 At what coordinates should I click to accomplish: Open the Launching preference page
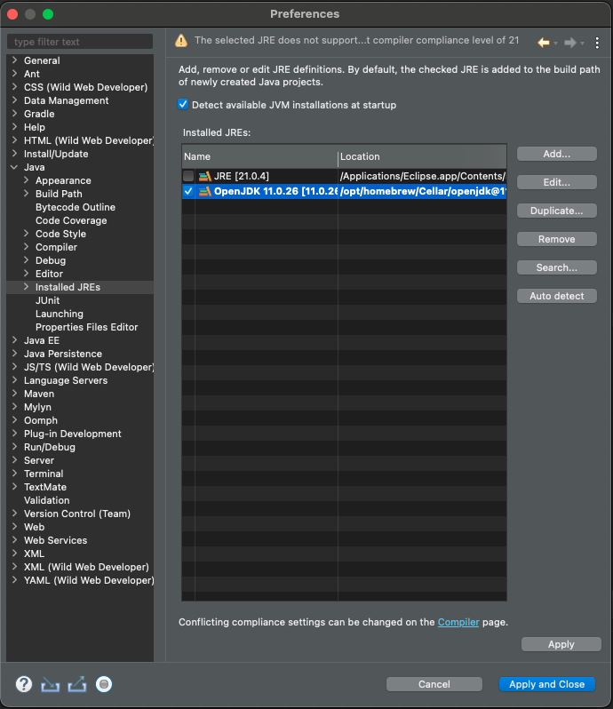[x=60, y=314]
